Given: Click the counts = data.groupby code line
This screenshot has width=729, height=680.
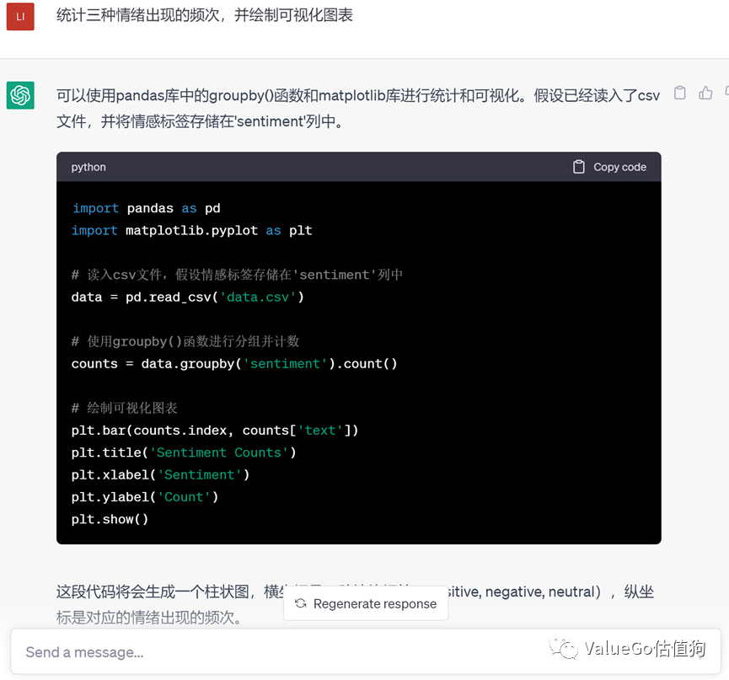Looking at the screenshot, I should pyautogui.click(x=233, y=363).
